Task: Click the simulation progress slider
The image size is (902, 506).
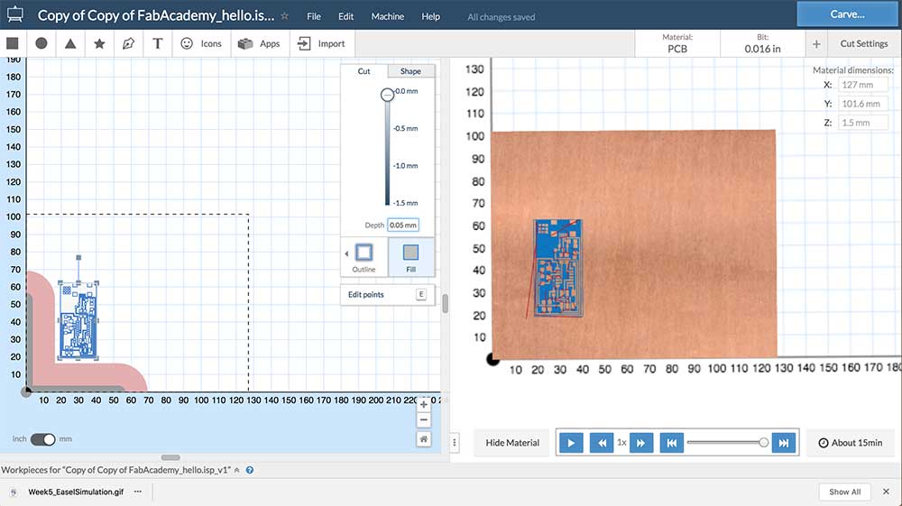Action: tap(727, 443)
